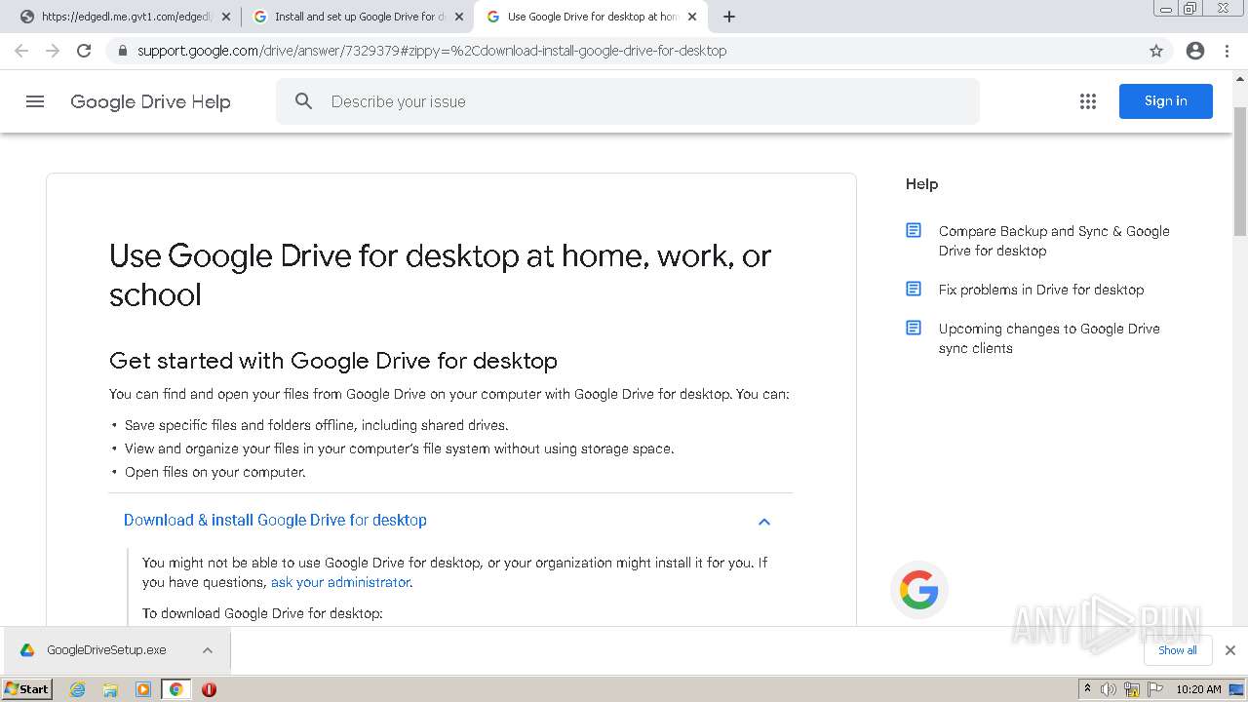Viewport: 1248px width, 702px height.
Task: Click article icon beside Upcoming changes
Action: [914, 329]
